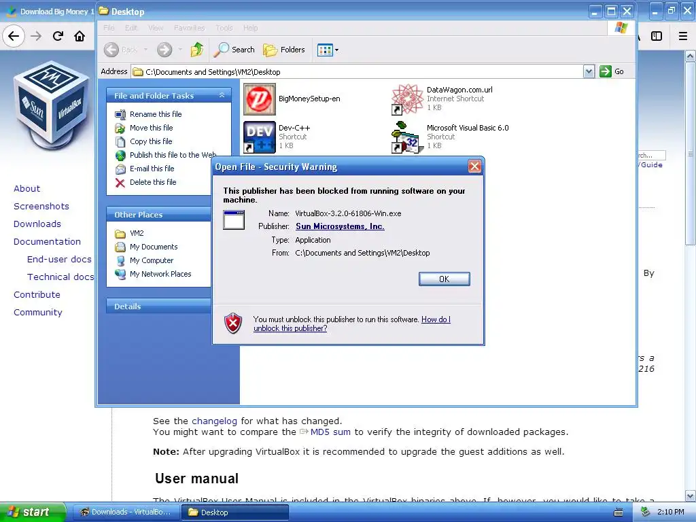Click E-mail this file task
The width and height of the screenshot is (696, 522).
pos(152,169)
